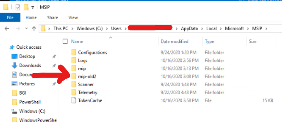Expand the chevron after 'This PC' in path
Image resolution: width=282 pixels, height=122 pixels.
(73, 28)
